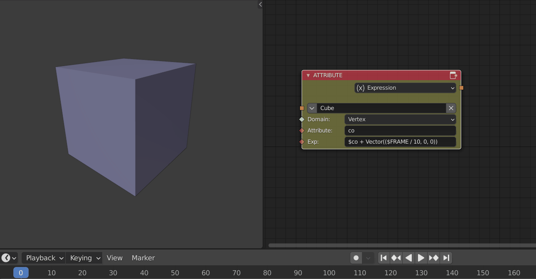
Task: Play the animation in reverse
Action: pyautogui.click(x=409, y=258)
